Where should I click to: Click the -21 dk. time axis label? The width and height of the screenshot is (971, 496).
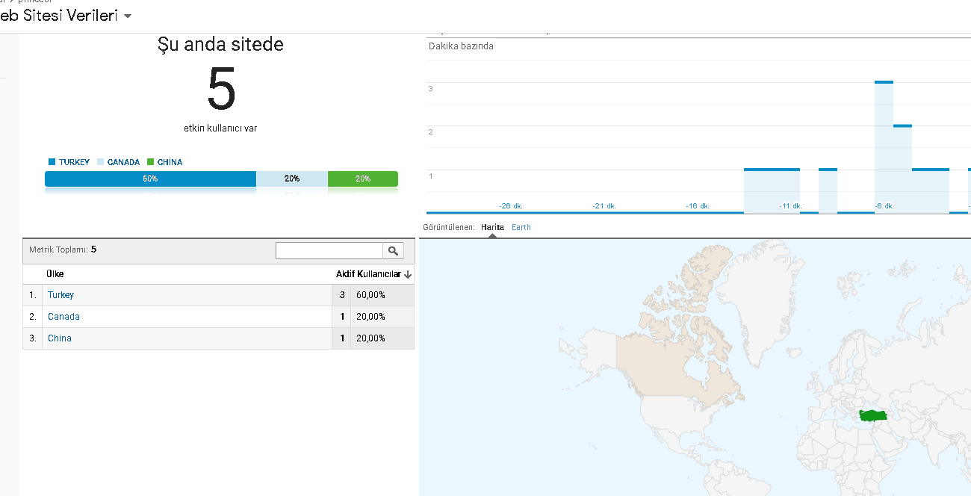coord(604,206)
